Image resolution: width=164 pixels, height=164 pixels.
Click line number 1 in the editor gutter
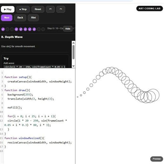(2, 73)
